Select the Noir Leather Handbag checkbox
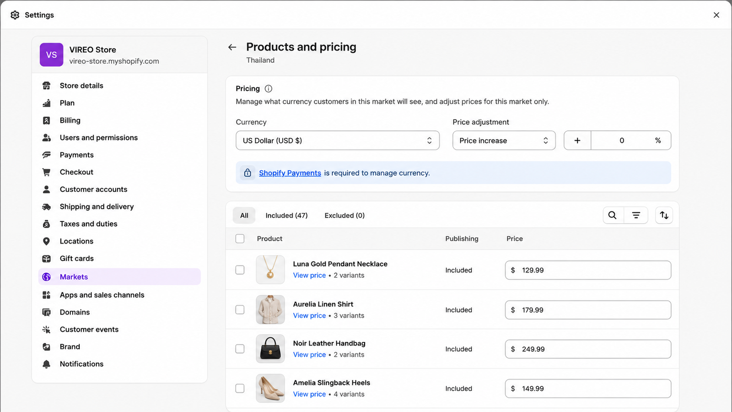 [240, 349]
